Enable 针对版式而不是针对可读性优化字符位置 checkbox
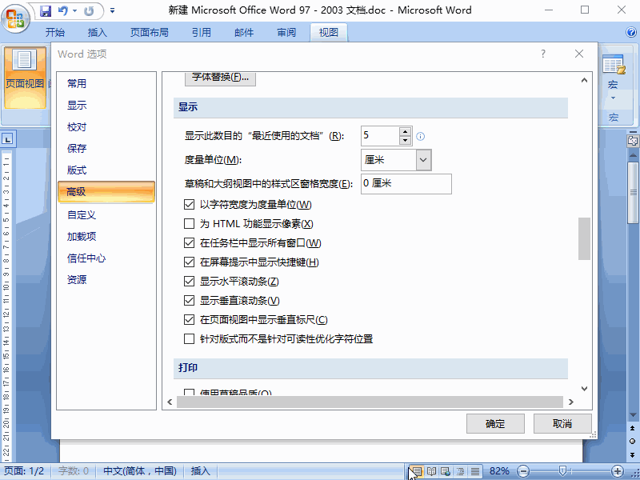The height and width of the screenshot is (480, 640). (x=189, y=338)
